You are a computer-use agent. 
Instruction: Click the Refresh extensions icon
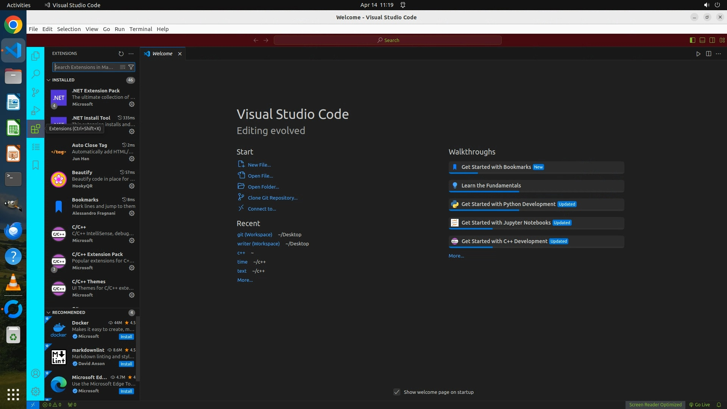coord(121,54)
